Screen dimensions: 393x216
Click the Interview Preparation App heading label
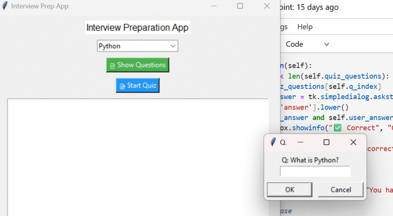tap(137, 27)
